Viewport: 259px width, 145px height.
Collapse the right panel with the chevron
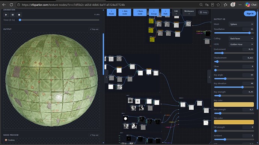point(209,77)
